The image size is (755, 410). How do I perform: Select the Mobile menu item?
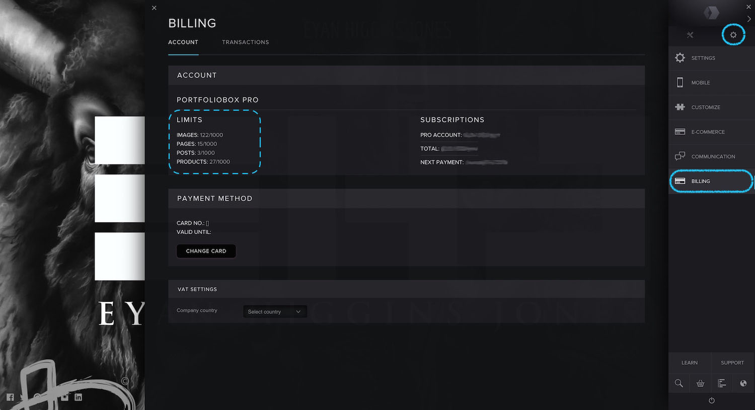(x=700, y=83)
